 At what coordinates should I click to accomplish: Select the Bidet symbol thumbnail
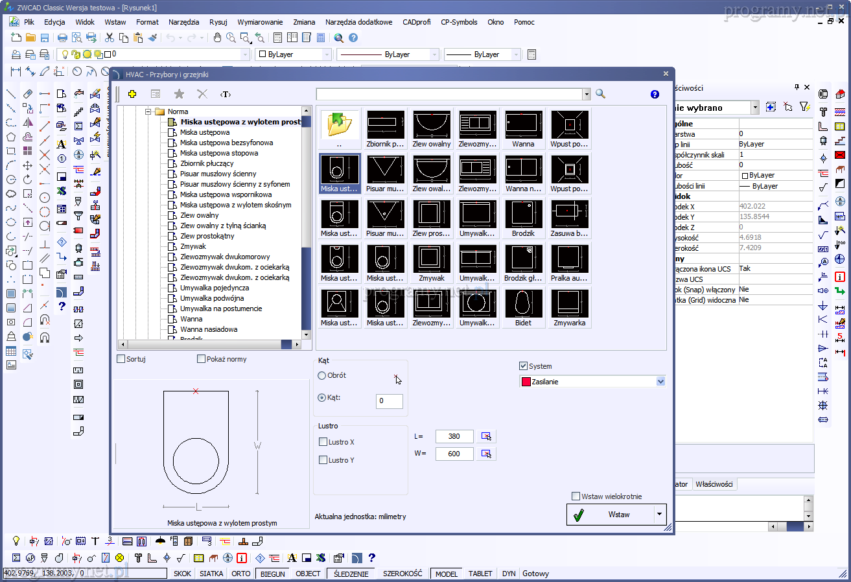pos(524,308)
